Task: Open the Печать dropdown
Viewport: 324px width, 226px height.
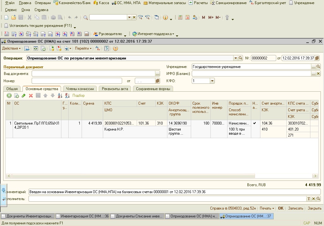Action: point(267,208)
